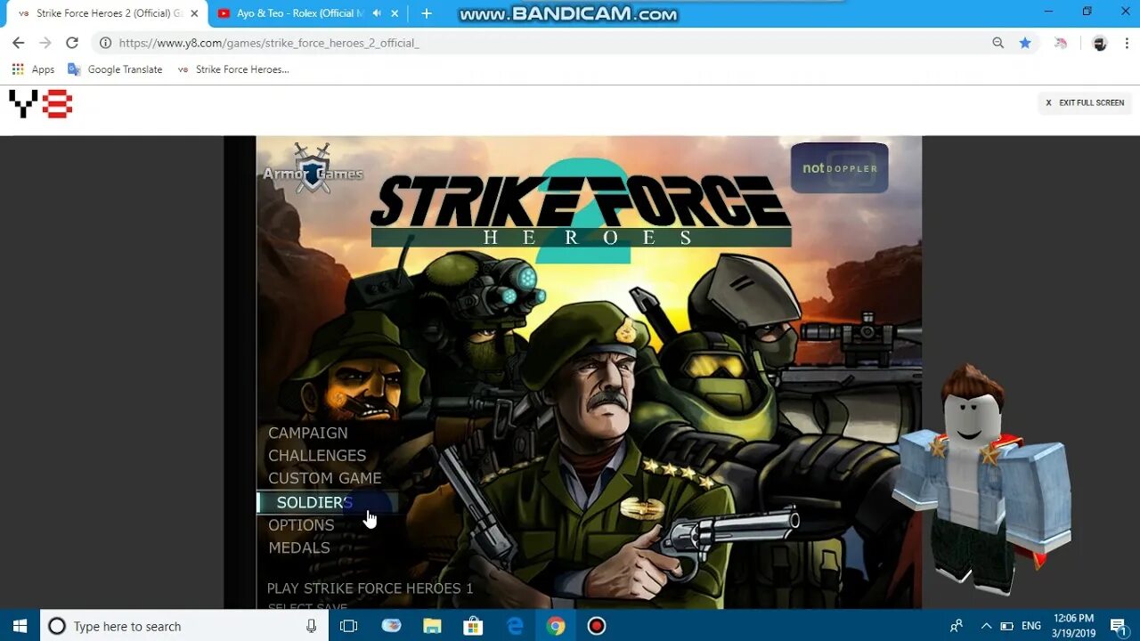Reload the page with refresh icon
The height and width of the screenshot is (641, 1140).
pyautogui.click(x=72, y=43)
